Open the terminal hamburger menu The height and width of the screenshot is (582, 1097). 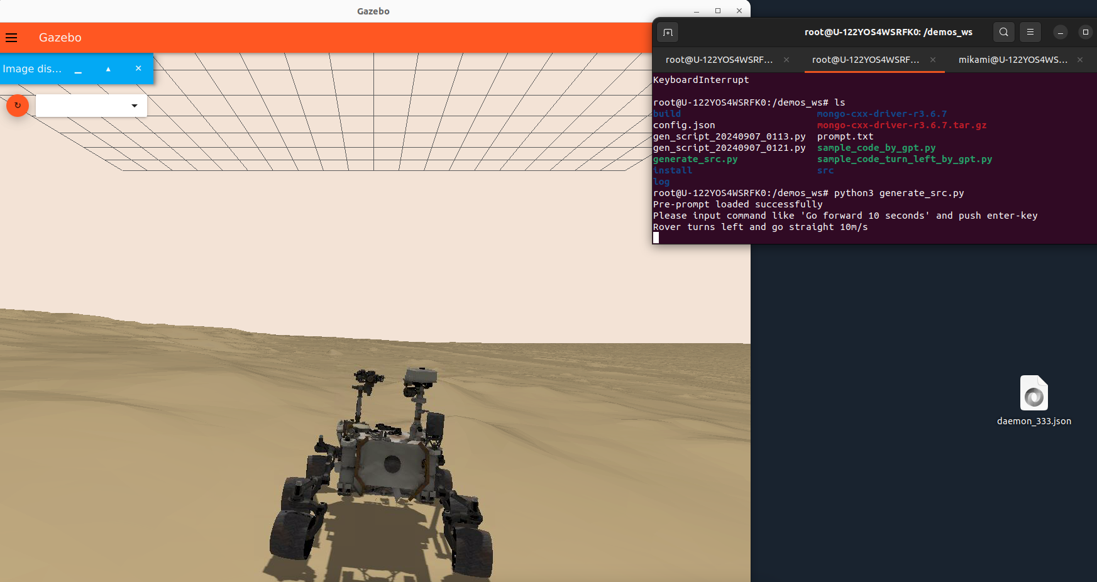[x=1030, y=32]
